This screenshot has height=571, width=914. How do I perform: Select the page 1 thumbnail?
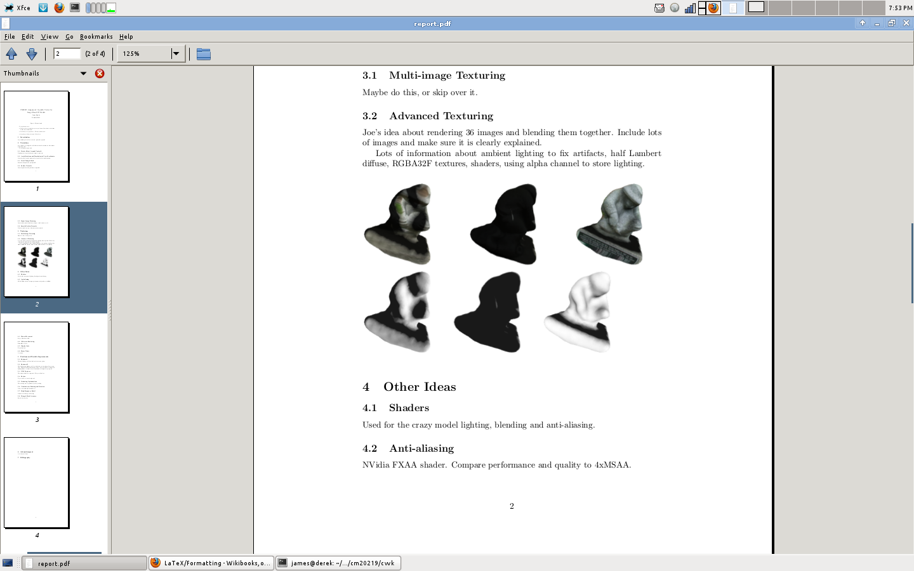tap(37, 136)
